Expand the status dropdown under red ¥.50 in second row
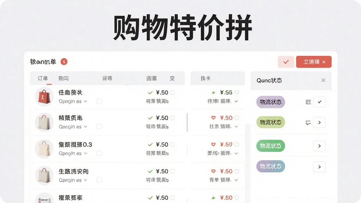The height and width of the screenshot is (203, 361). tap(236, 127)
